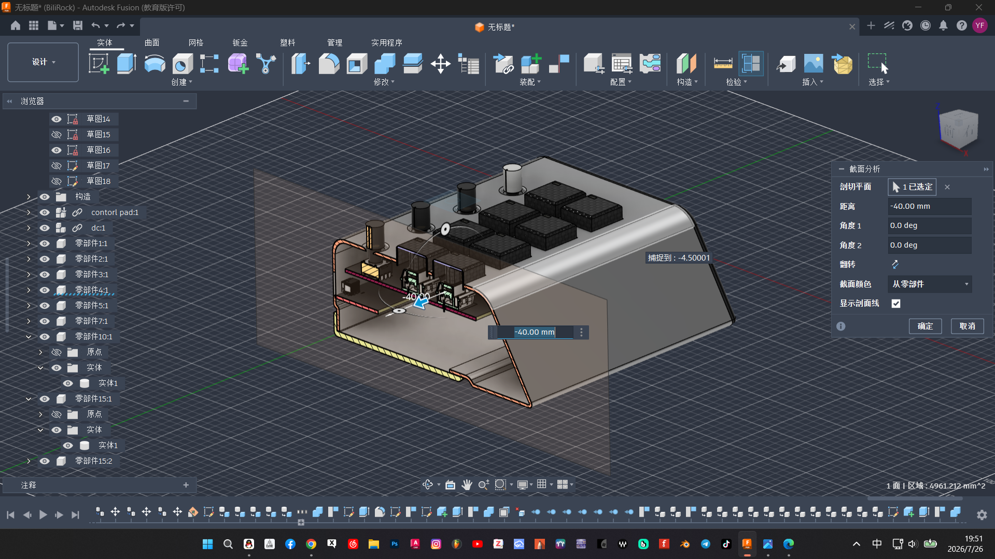
Task: Select the Measure tool
Action: pos(723,64)
